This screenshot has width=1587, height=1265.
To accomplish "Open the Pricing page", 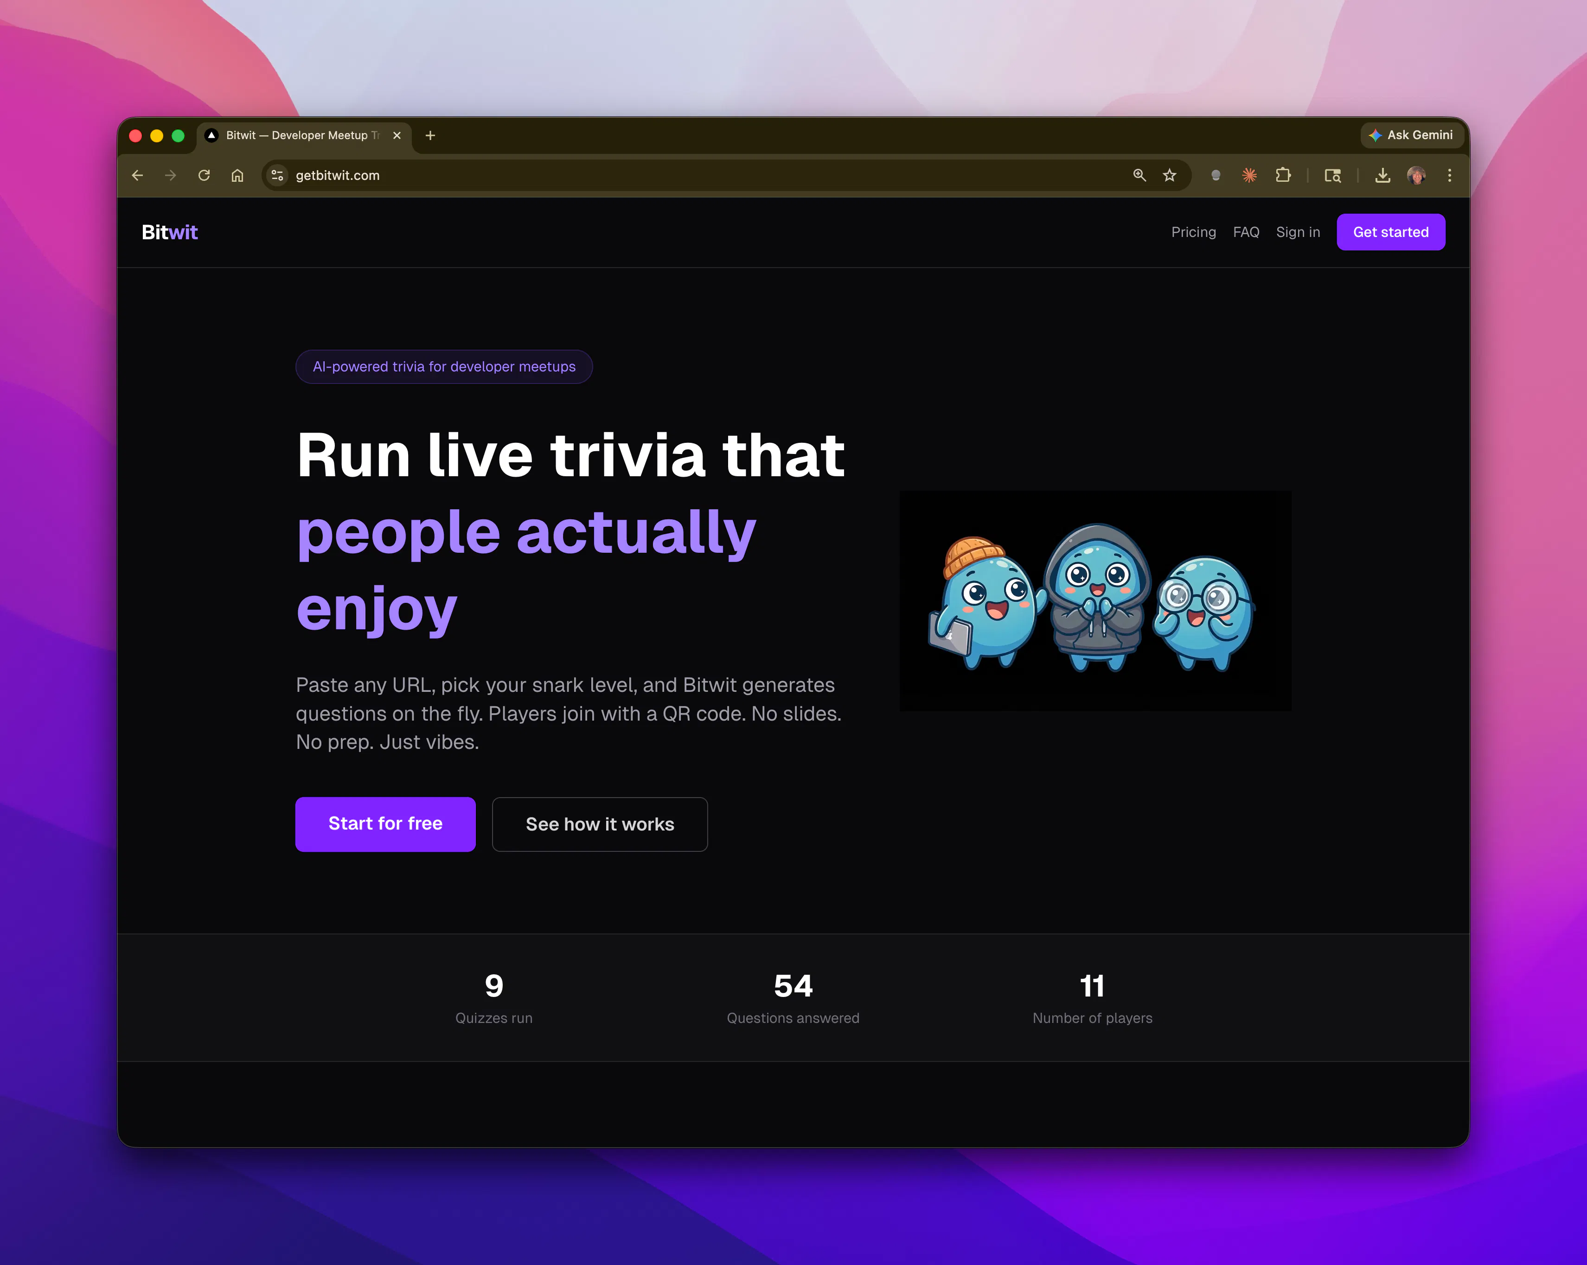I will point(1193,232).
